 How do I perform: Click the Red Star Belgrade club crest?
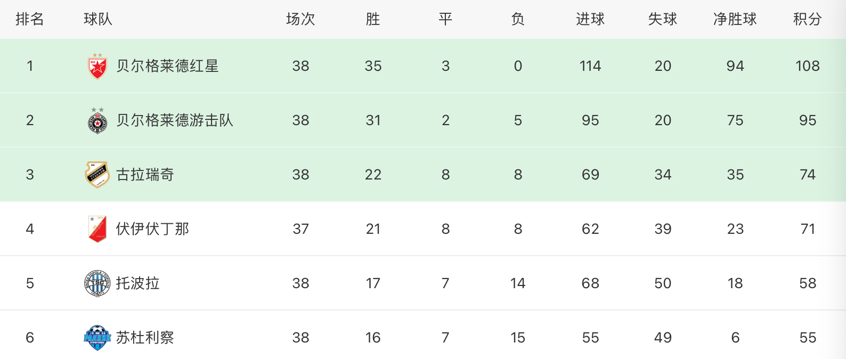97,66
